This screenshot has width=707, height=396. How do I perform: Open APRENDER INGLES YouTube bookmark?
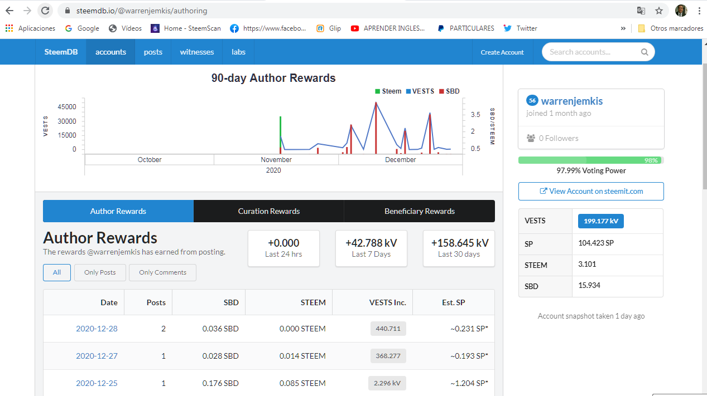(x=388, y=28)
